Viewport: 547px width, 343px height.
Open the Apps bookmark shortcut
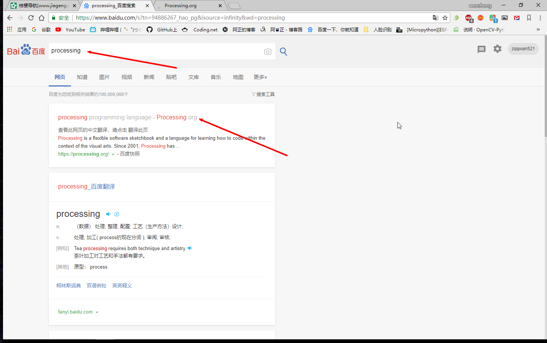pos(17,29)
